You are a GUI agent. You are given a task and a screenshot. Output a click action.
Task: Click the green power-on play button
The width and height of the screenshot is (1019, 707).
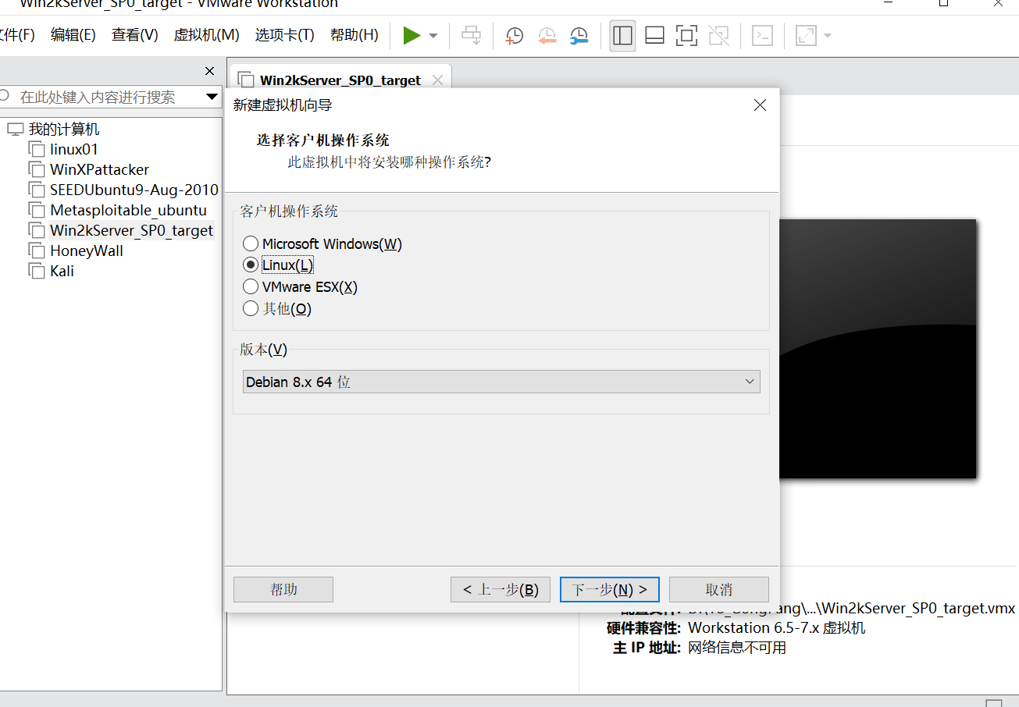[412, 36]
